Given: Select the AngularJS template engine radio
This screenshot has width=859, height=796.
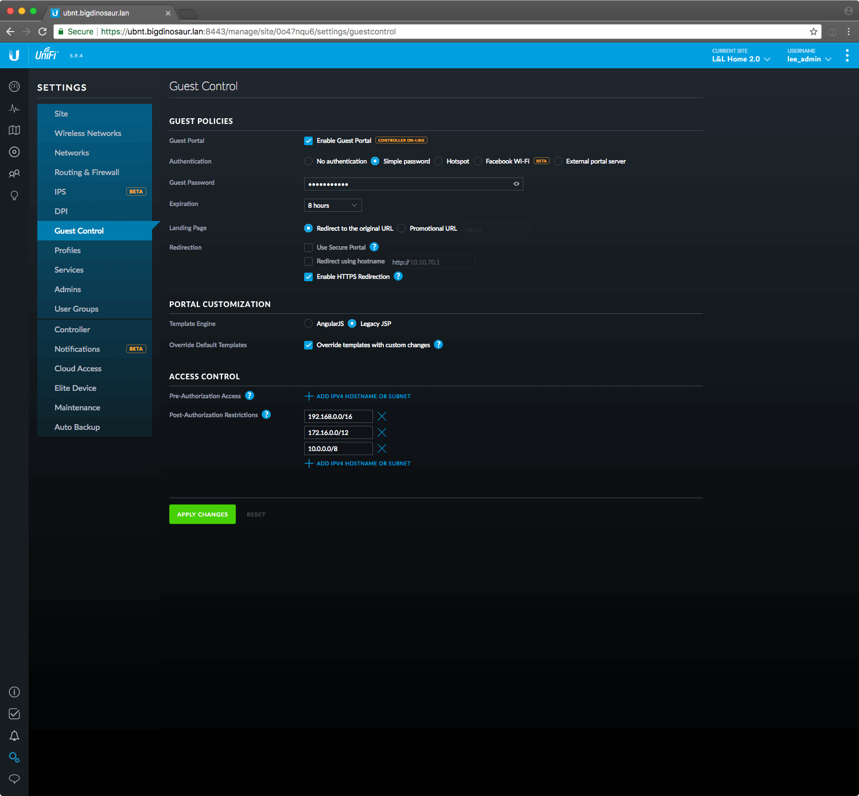Looking at the screenshot, I should tap(309, 324).
